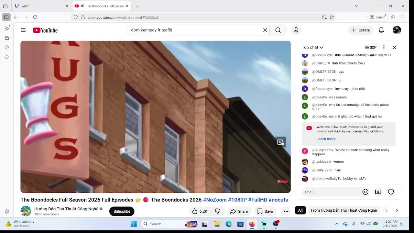Open AI chatbot sidebar sparkle icon
Screen dimensions: 414x233
[x=7, y=28]
